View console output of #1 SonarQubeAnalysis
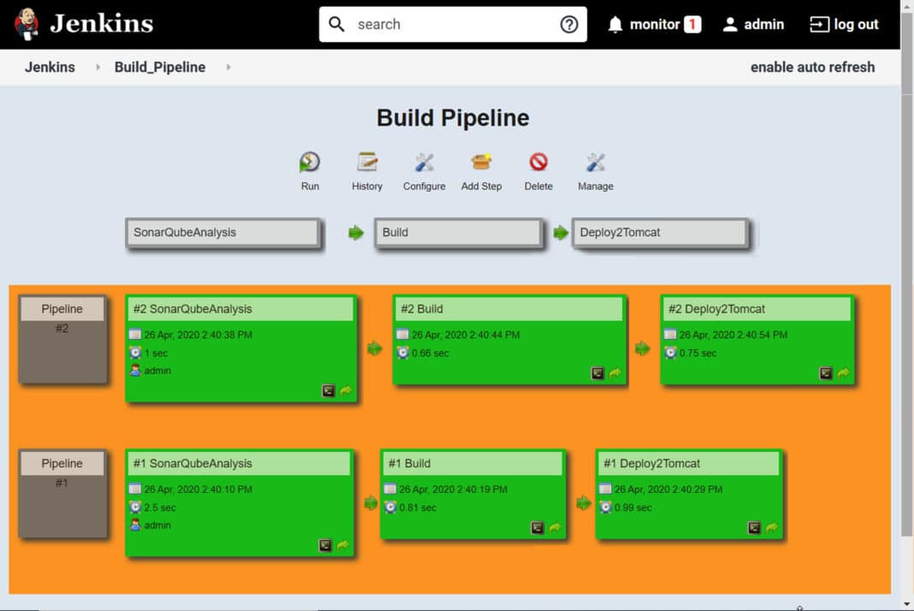This screenshot has height=611, width=914. (326, 545)
